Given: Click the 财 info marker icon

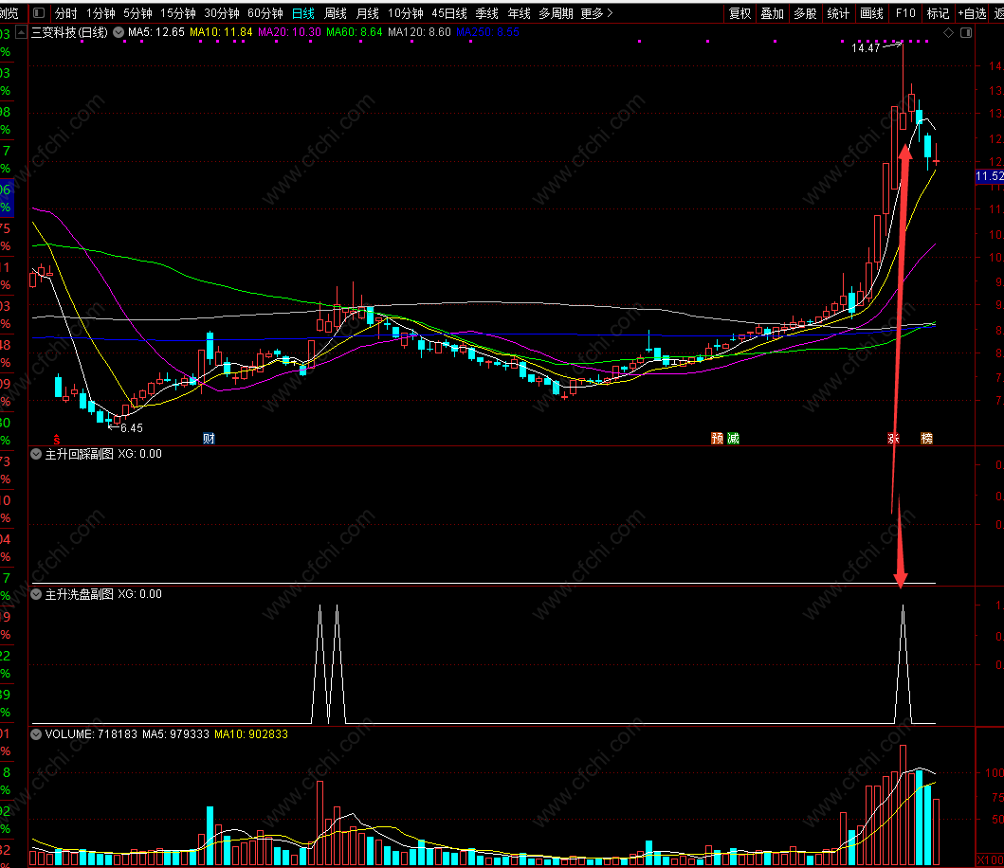Looking at the screenshot, I should point(209,439).
